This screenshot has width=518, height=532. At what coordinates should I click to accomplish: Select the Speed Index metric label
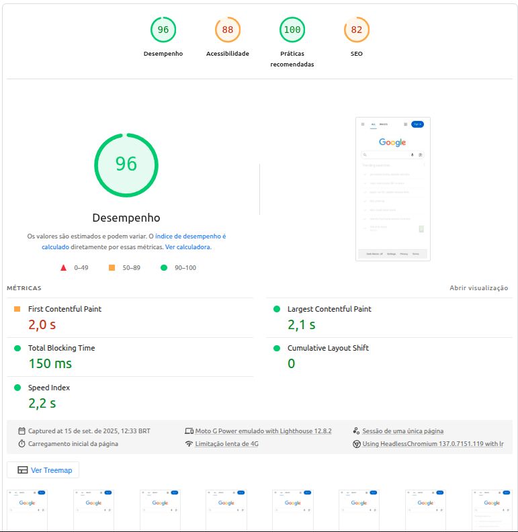[x=49, y=388]
